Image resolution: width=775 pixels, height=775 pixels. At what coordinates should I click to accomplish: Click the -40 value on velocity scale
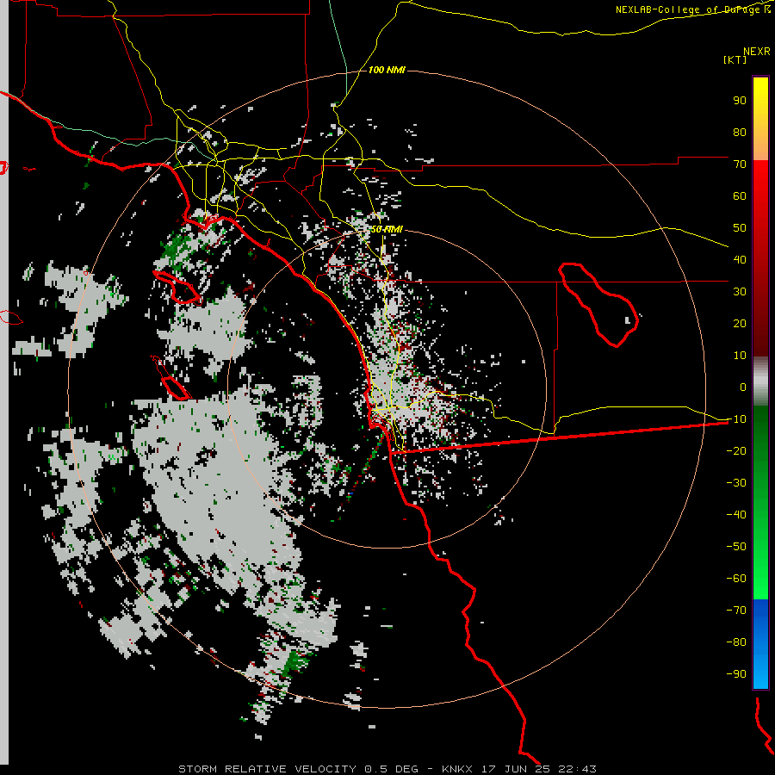pos(736,515)
